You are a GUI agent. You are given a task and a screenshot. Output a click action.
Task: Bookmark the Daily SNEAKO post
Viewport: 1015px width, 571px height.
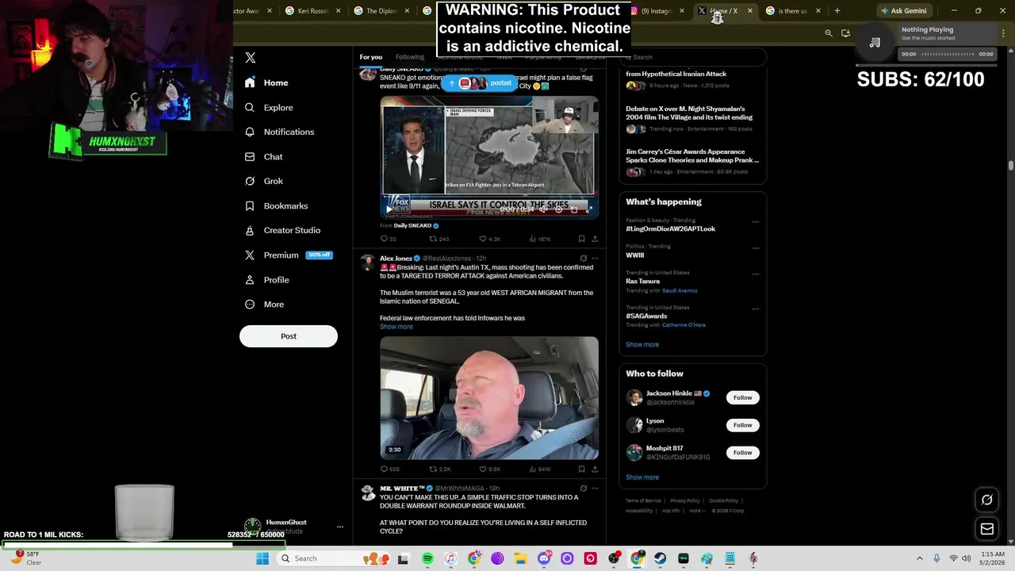tap(581, 239)
